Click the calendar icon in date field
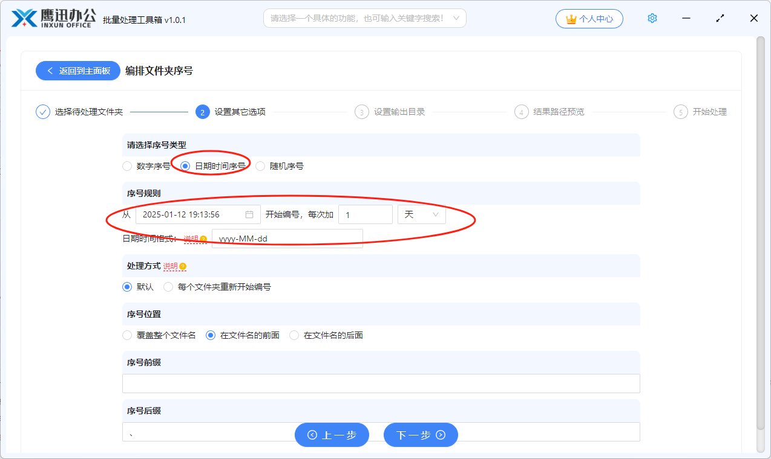The height and width of the screenshot is (459, 771). (249, 214)
